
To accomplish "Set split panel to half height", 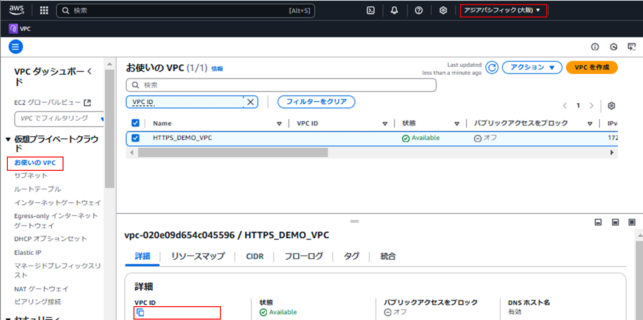I will point(615,222).
